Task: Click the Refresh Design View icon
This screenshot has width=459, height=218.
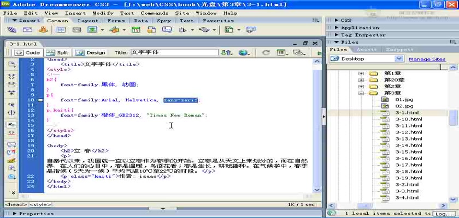Action: (266, 52)
